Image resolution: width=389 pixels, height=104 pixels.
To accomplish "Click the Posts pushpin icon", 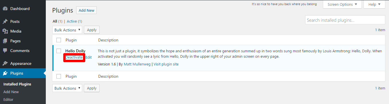I will click(x=5, y=21).
